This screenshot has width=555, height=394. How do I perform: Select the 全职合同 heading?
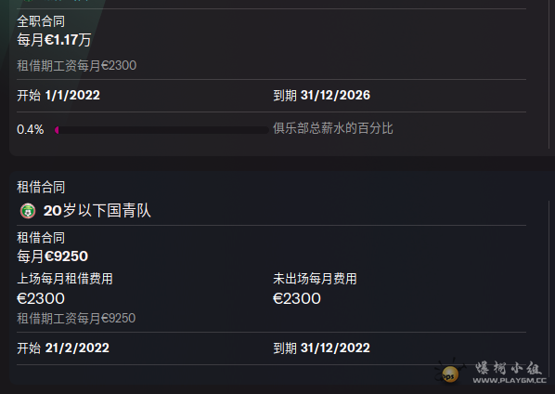coord(41,21)
